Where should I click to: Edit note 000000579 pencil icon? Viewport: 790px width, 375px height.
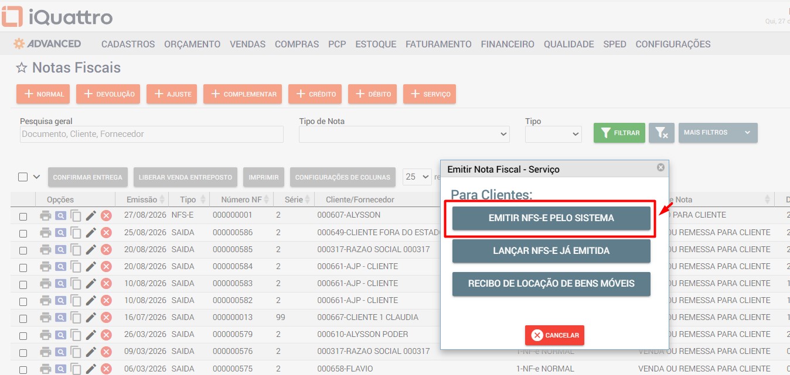pyautogui.click(x=91, y=334)
